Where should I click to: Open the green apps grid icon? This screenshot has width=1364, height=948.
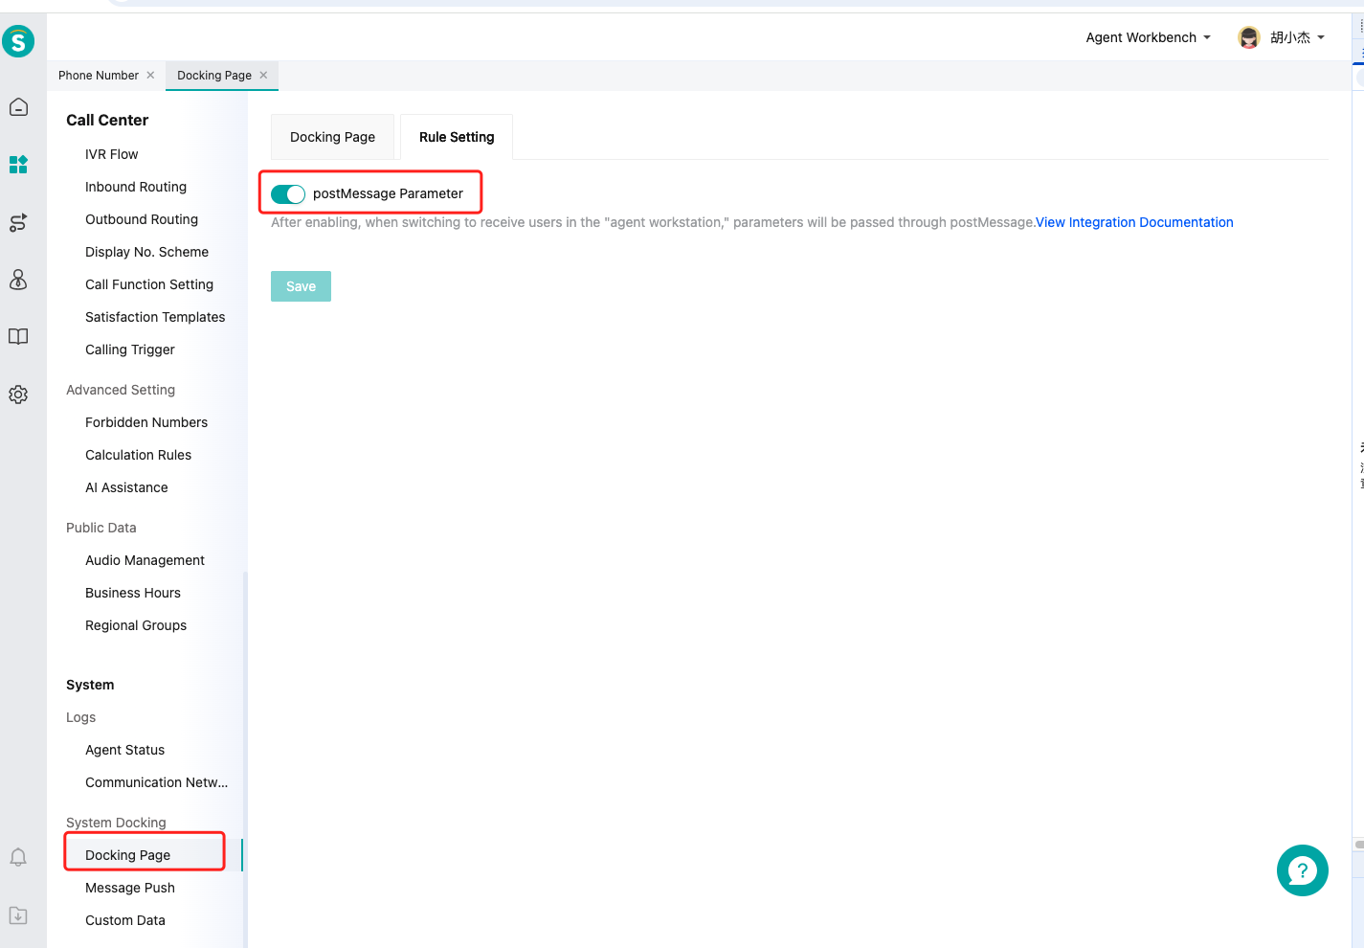pyautogui.click(x=18, y=165)
